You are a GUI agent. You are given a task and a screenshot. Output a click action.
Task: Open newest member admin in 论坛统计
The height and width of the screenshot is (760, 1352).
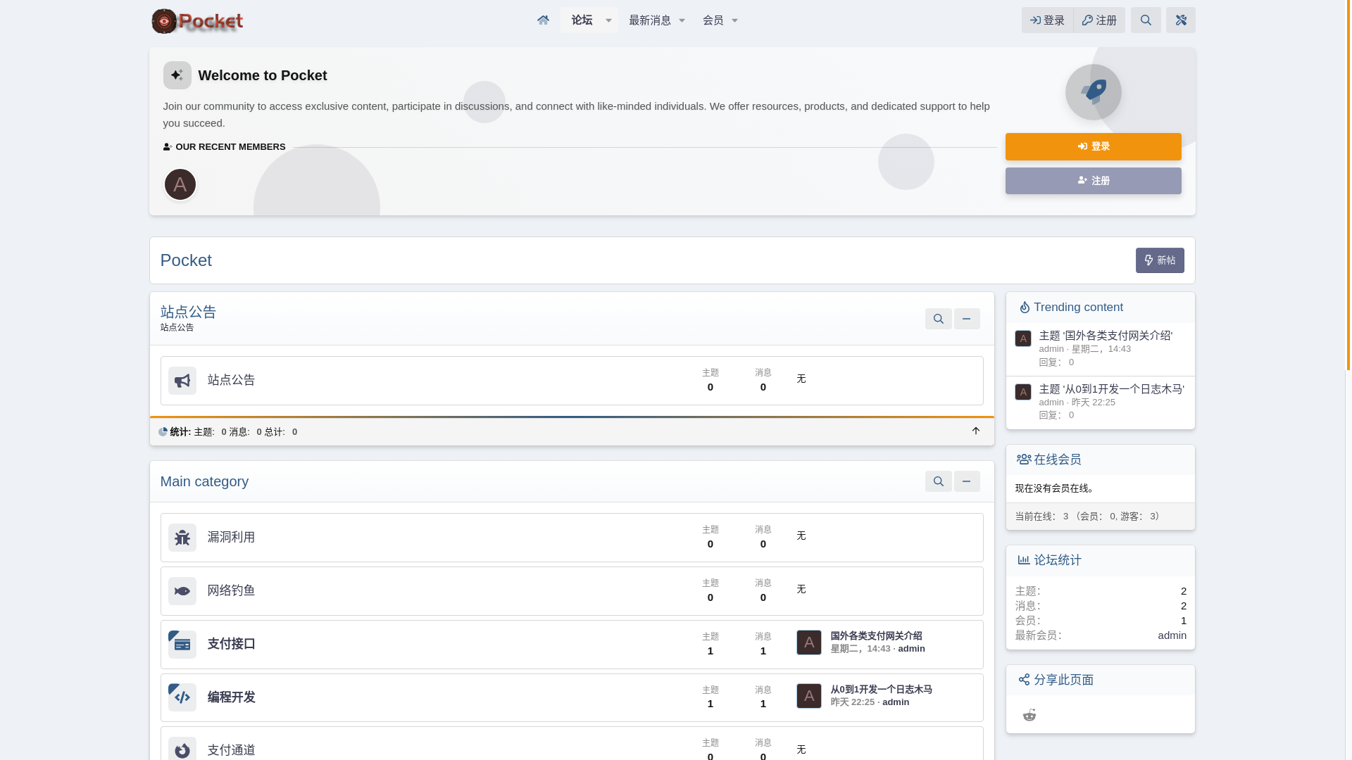pos(1172,635)
